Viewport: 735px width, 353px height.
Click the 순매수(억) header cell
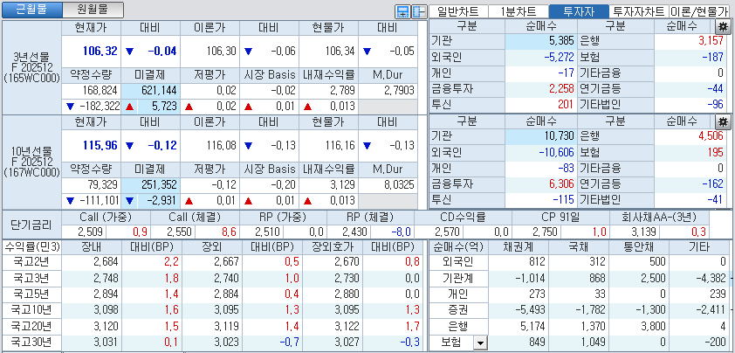[x=458, y=247]
